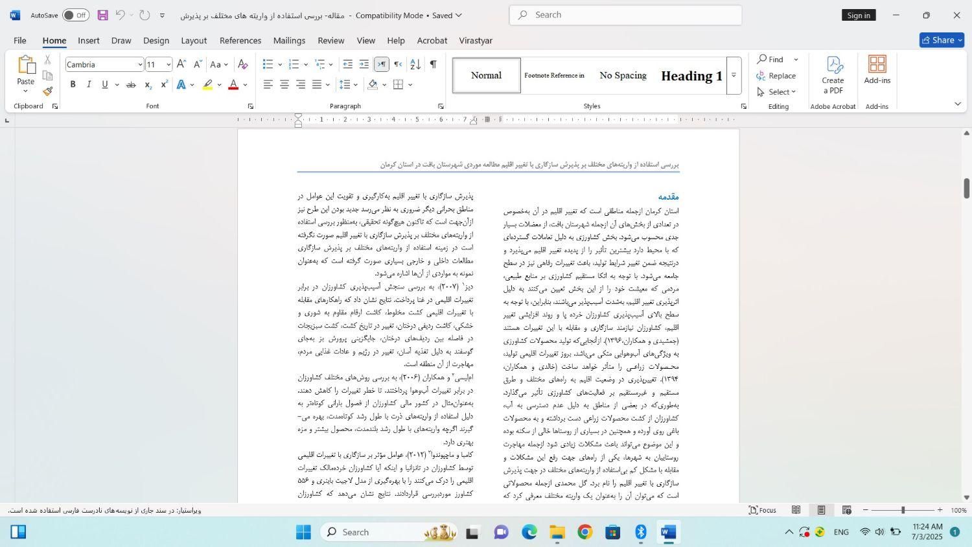Click the zoom slider handle

pos(903,510)
